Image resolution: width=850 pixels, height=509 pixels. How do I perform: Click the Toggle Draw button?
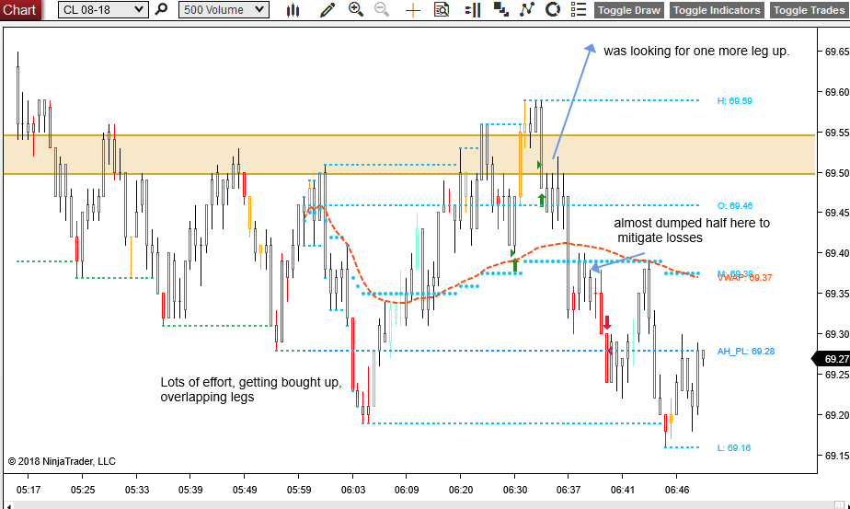point(629,10)
